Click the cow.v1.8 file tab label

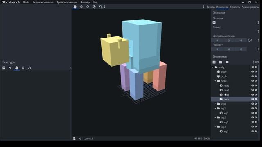pos(88,138)
